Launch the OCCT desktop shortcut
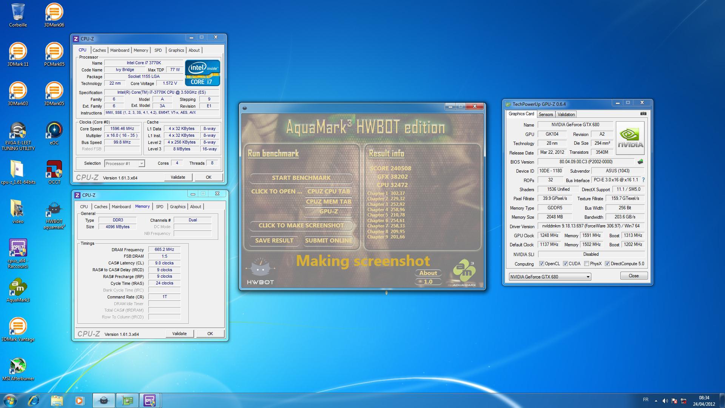725x408 pixels. click(x=54, y=172)
